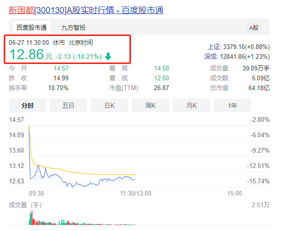Click the 09:30 time axis label

pos(36,193)
